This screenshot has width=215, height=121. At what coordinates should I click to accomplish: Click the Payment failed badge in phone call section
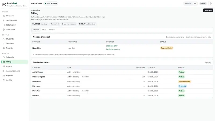click(167, 48)
